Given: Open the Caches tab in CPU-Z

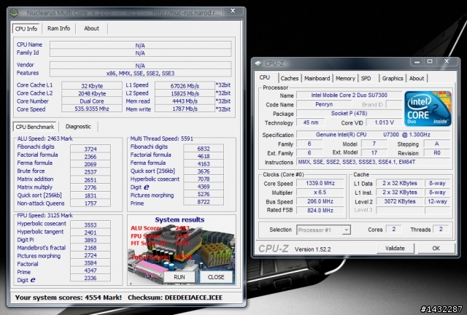Looking at the screenshot, I should tap(289, 78).
